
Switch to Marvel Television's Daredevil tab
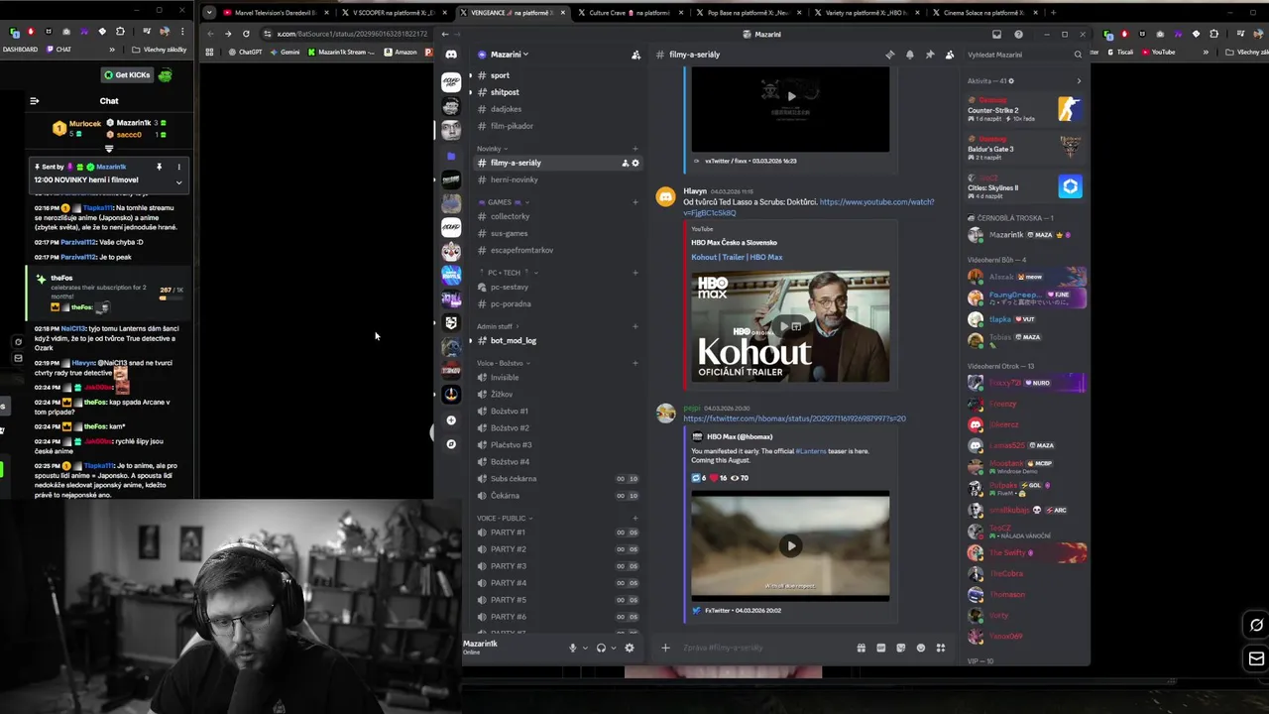point(276,13)
